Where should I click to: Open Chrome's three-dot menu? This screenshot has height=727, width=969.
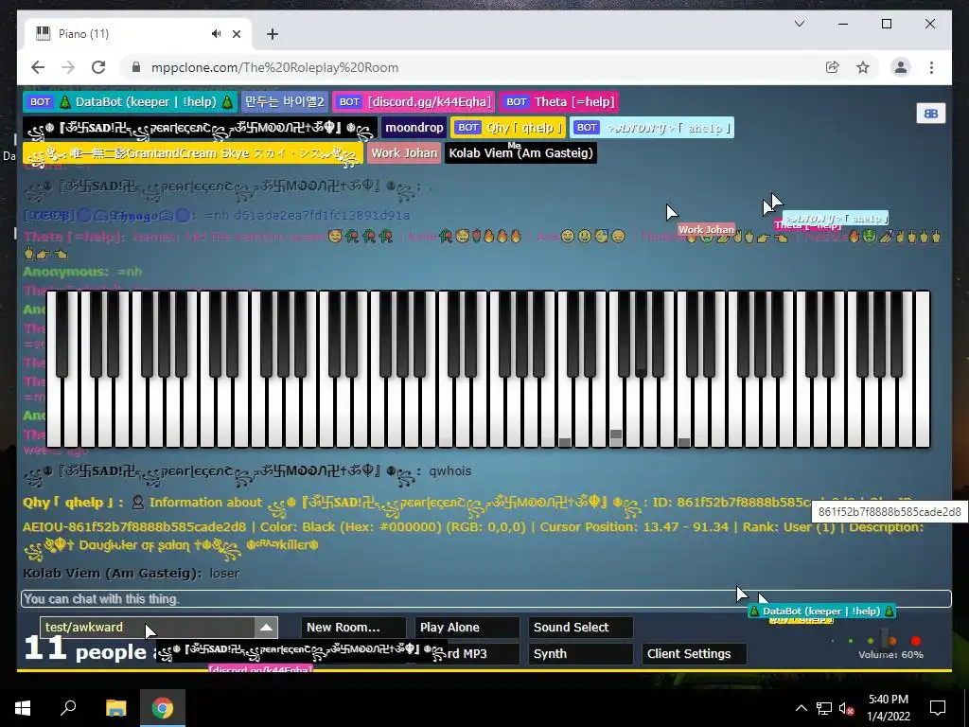click(931, 67)
